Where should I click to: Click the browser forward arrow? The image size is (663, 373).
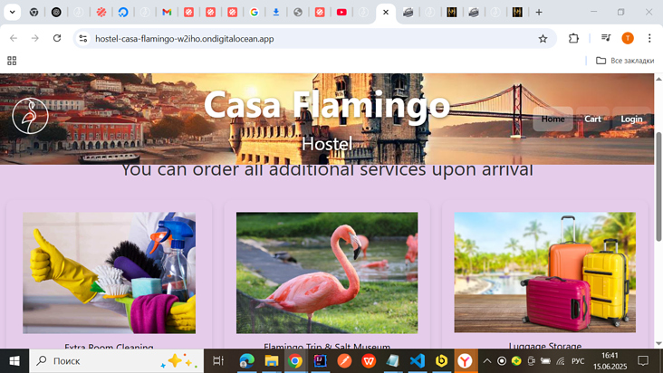(x=35, y=38)
